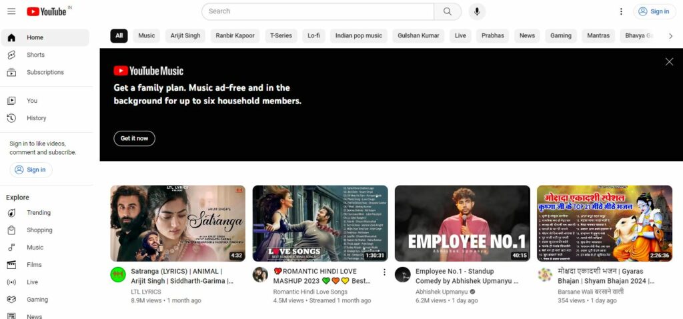Click '354 views • 1 day ago' text
This screenshot has width=683, height=319.
(587, 301)
